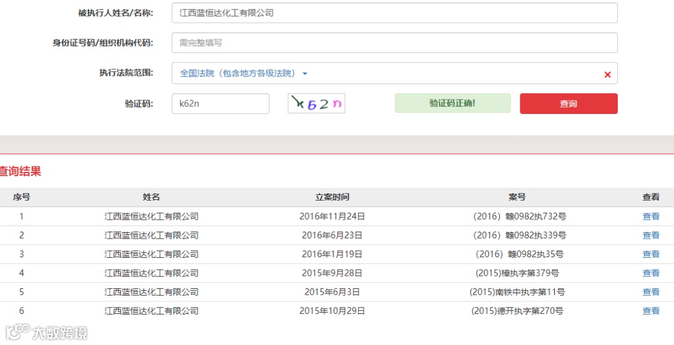Click the 验证码正确! status message
The height and width of the screenshot is (345, 674).
pos(452,103)
